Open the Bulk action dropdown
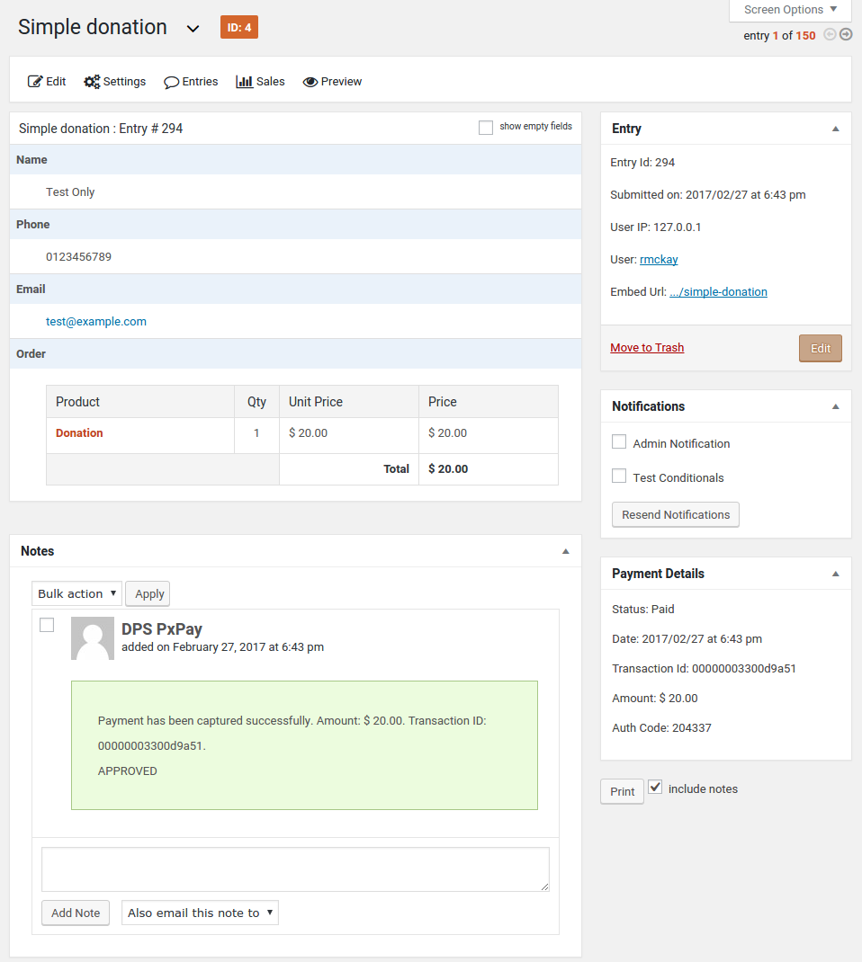Screen dimensions: 862x962 (76, 593)
